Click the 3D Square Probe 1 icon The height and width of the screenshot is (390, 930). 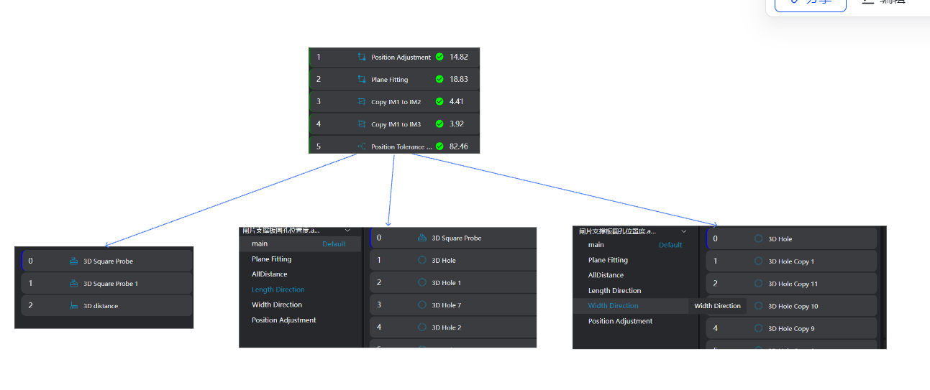tap(73, 284)
